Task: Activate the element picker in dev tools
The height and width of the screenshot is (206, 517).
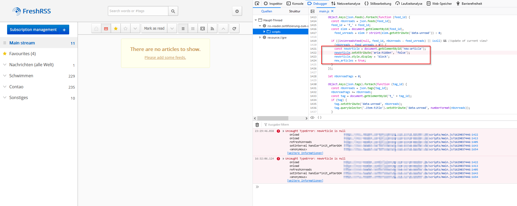Action: 257,3
